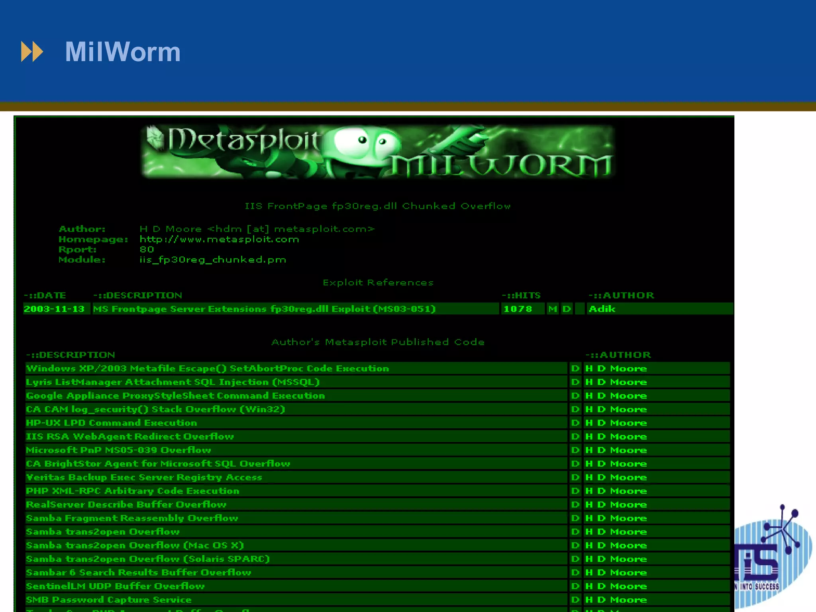
Task: Click D icon for Microsoft PnP MS05-039 row
Action: tap(575, 450)
